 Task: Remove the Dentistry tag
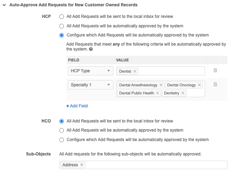pos(183,93)
